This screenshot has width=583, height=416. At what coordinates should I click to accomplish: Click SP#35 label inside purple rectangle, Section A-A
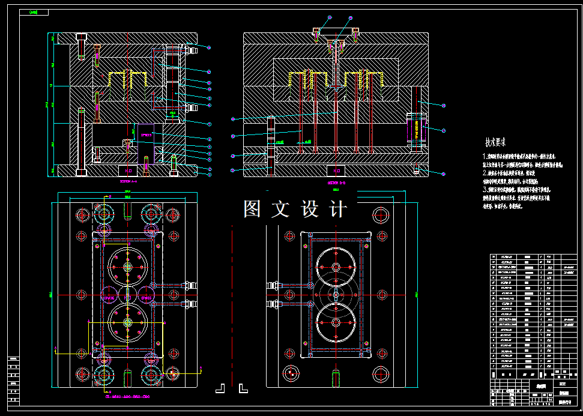point(146,135)
